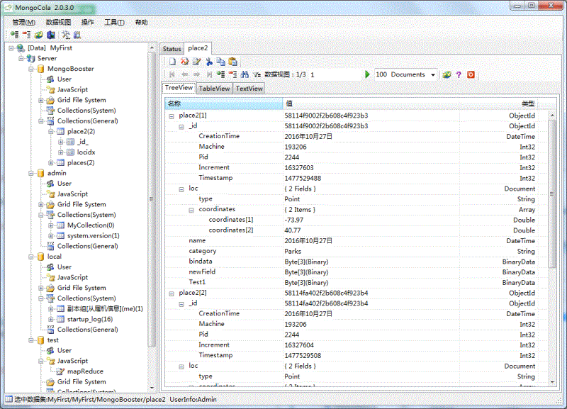Click the binoculars query icon
Image resolution: width=567 pixels, height=409 pixels.
[x=245, y=74]
